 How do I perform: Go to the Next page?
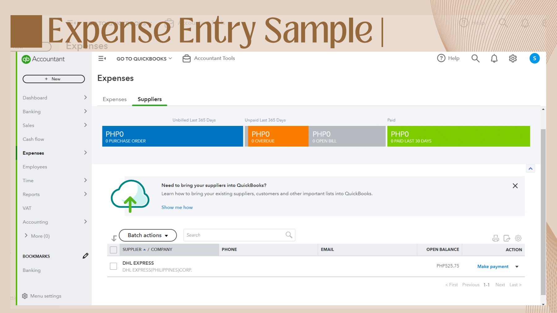coord(500,285)
